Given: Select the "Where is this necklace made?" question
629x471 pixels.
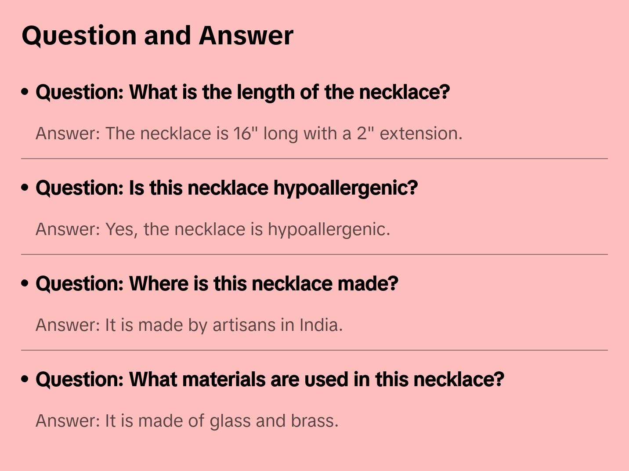Looking at the screenshot, I should pos(217,284).
